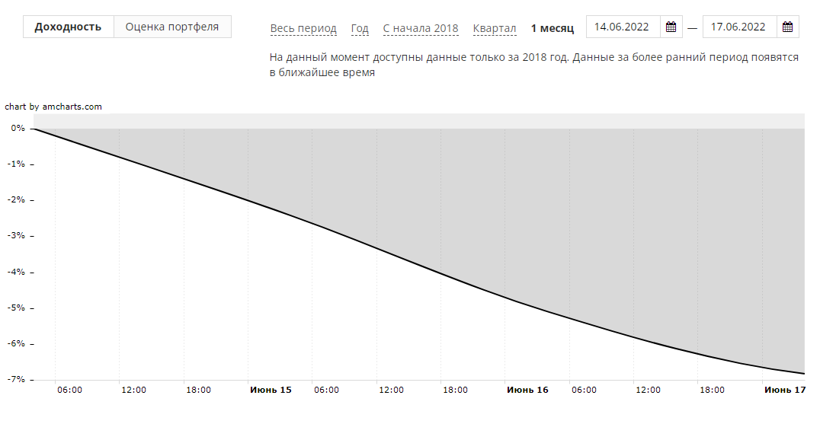820x424 pixels.
Task: Choose the С начала 2018 period
Action: pos(421,28)
